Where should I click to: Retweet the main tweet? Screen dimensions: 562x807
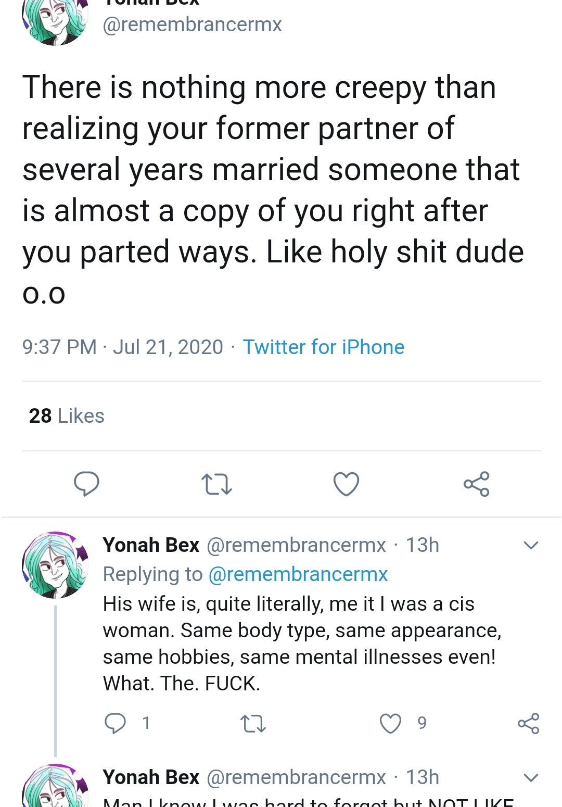click(216, 484)
